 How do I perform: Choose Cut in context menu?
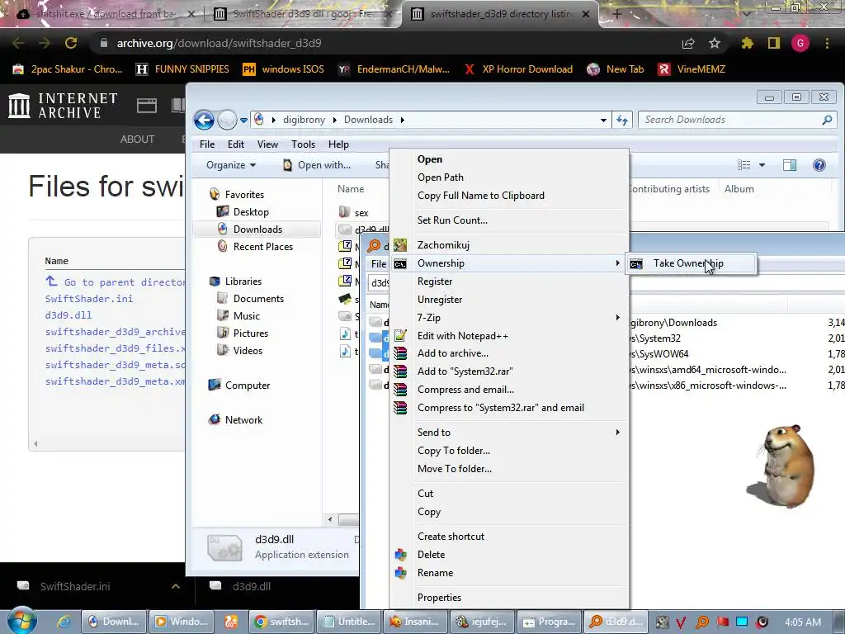tap(425, 494)
